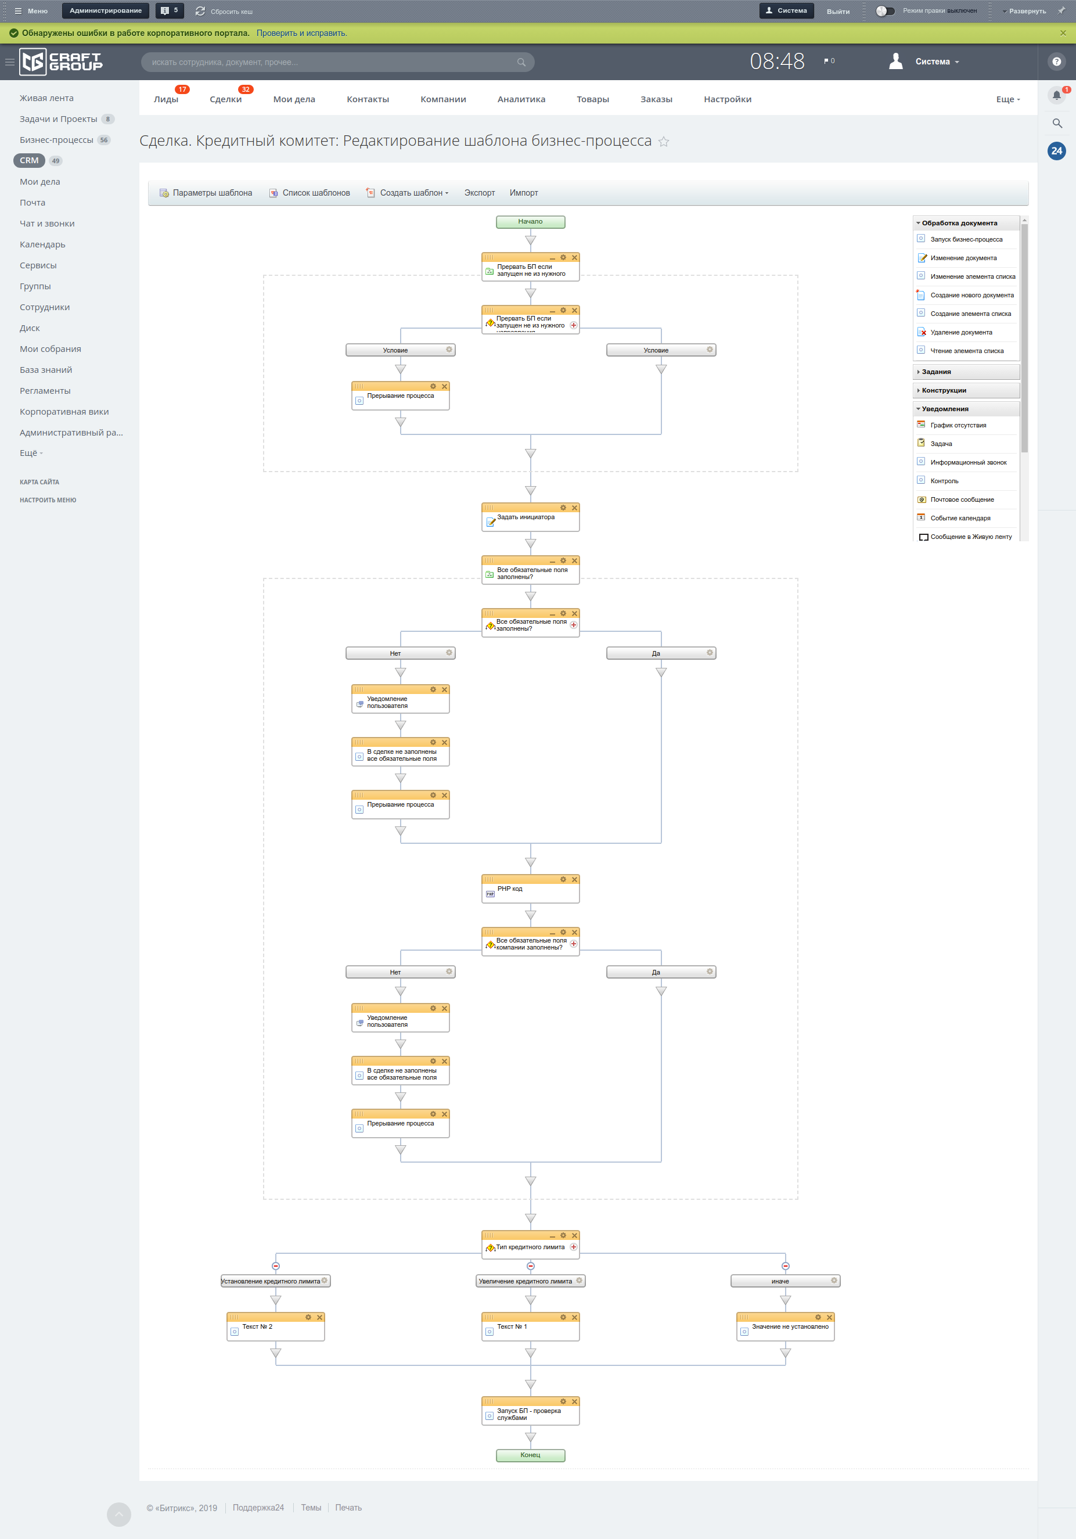Click the notification bell icon
This screenshot has height=1539, width=1076.
tap(1056, 95)
